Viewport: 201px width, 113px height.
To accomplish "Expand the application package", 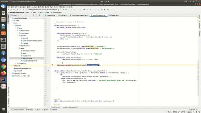I will (18, 31).
